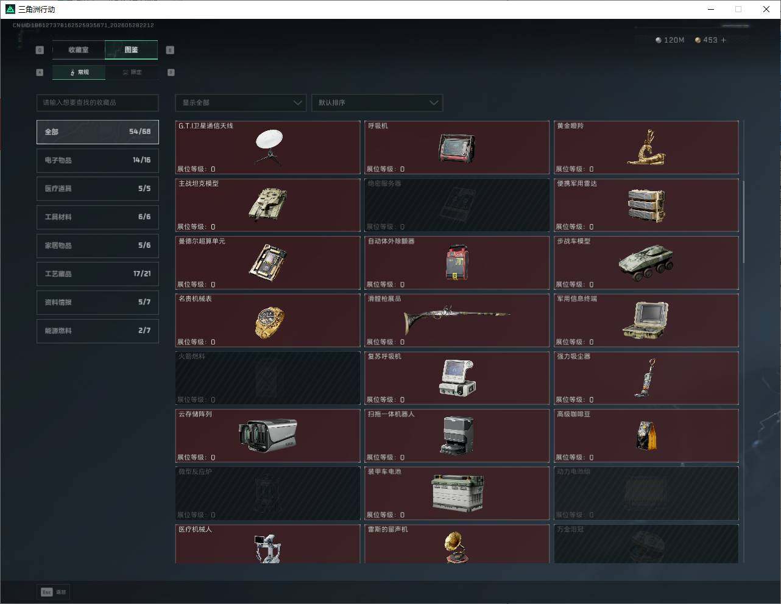The width and height of the screenshot is (781, 604).
Task: Open the G.T.I卫星通信天线 satellite dish item
Action: [268, 147]
